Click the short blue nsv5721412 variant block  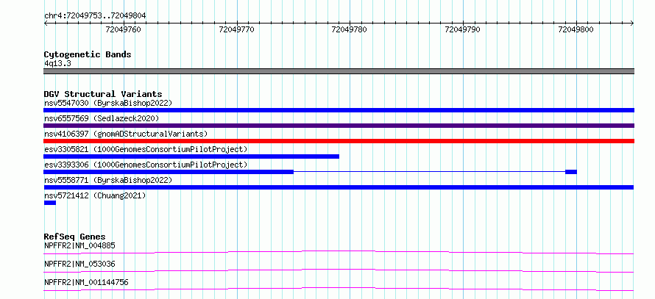pyautogui.click(x=50, y=203)
